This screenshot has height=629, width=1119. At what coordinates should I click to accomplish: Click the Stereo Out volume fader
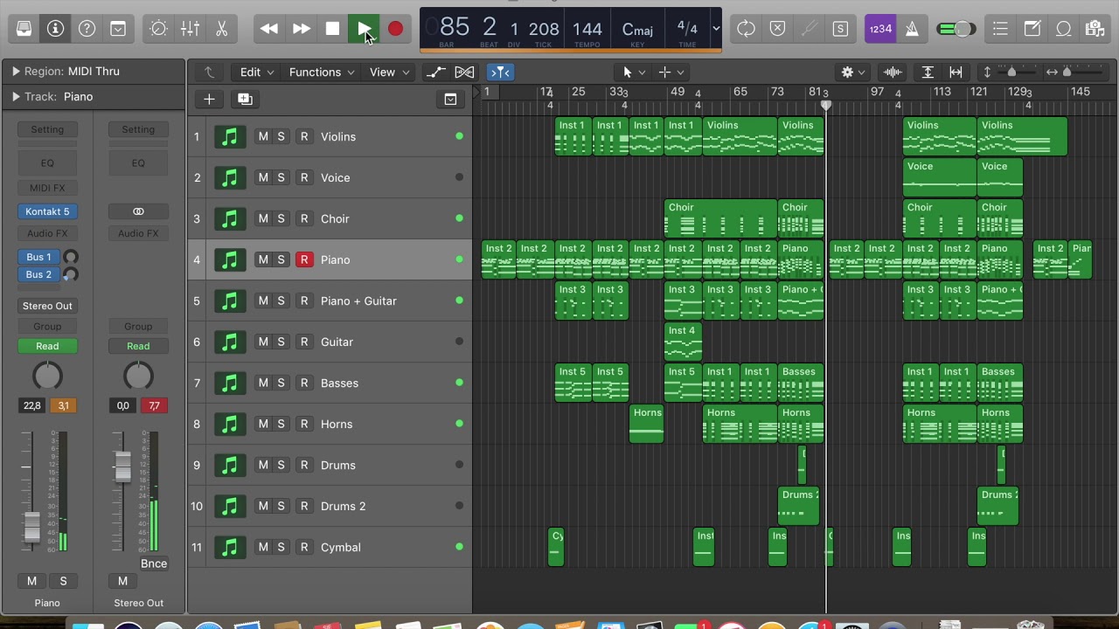click(122, 467)
